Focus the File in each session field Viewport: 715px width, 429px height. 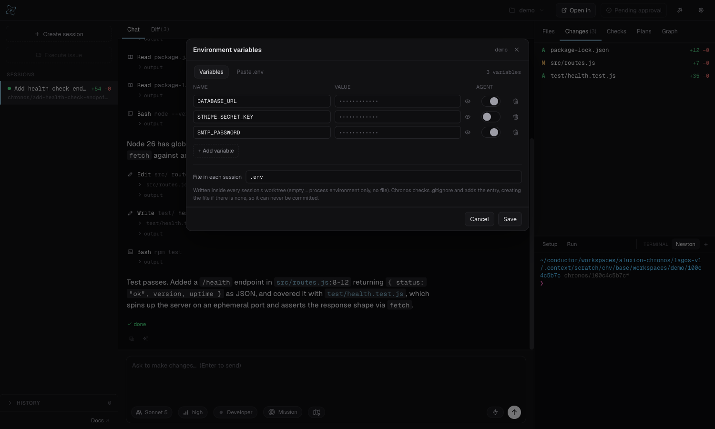[x=384, y=177]
